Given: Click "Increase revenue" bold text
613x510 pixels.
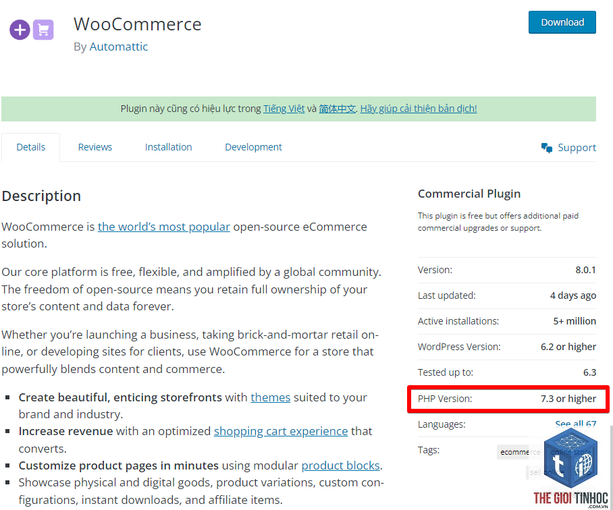Looking at the screenshot, I should coord(65,431).
